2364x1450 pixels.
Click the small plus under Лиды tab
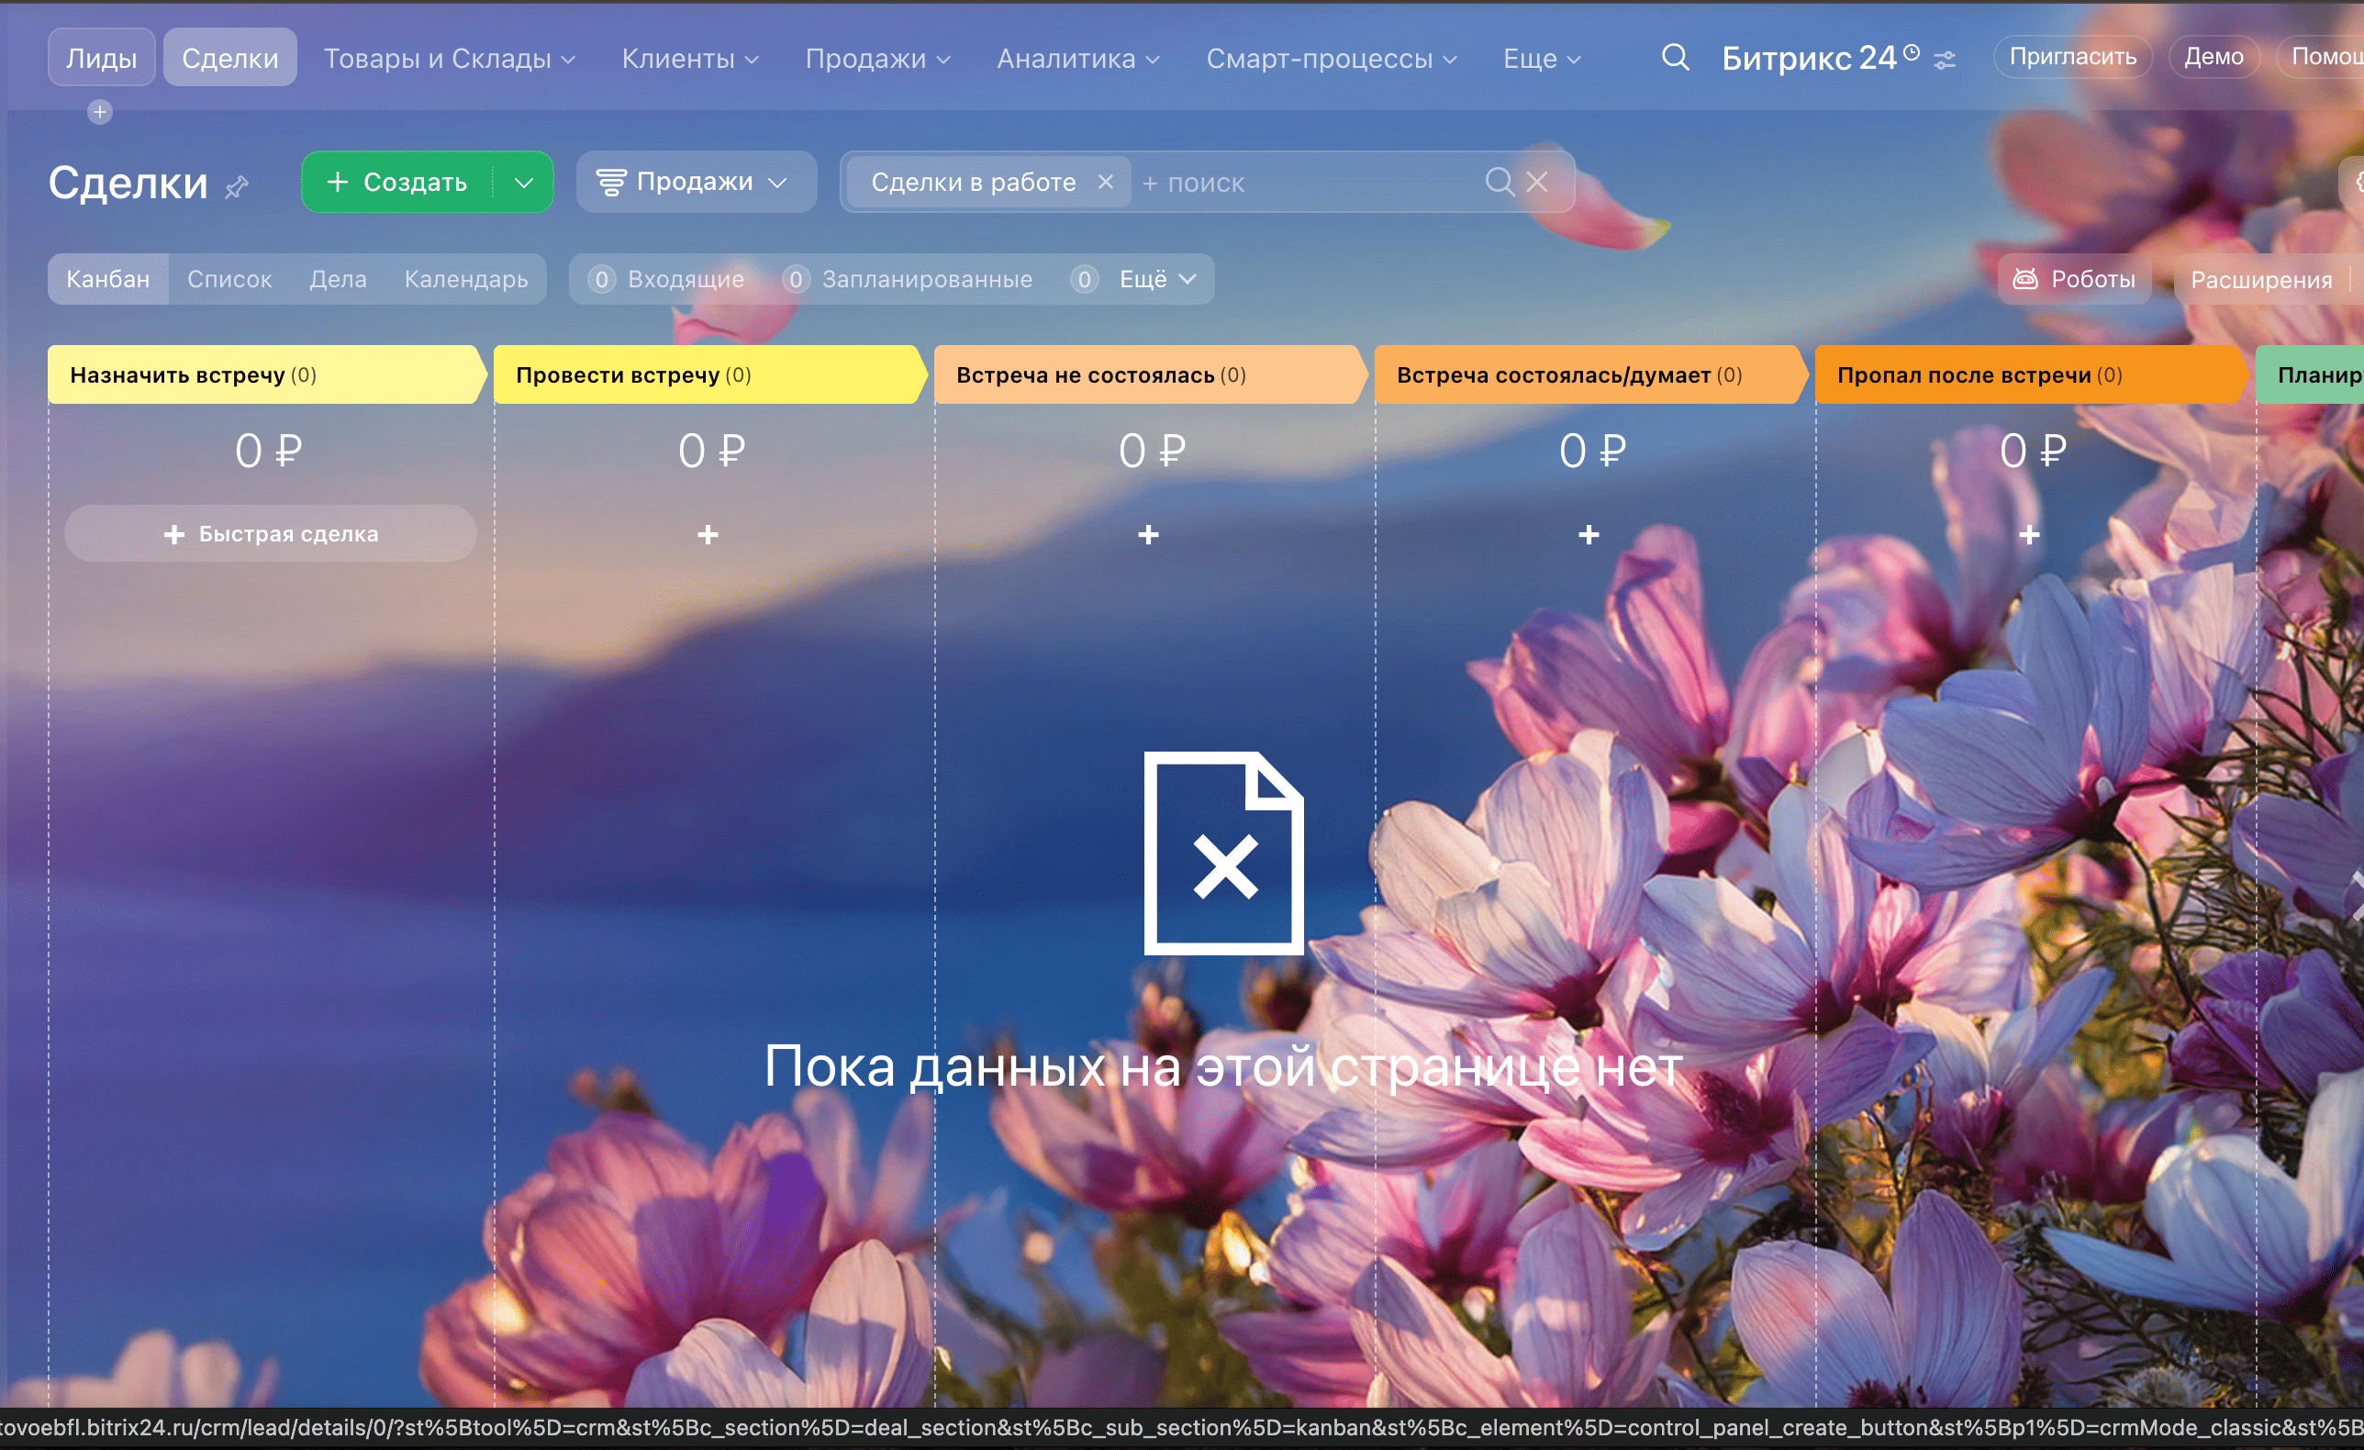(x=100, y=112)
